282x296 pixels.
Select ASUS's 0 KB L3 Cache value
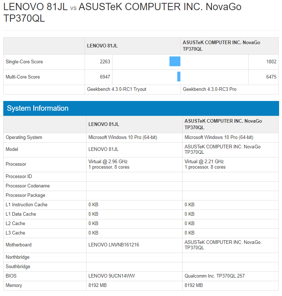189,233
